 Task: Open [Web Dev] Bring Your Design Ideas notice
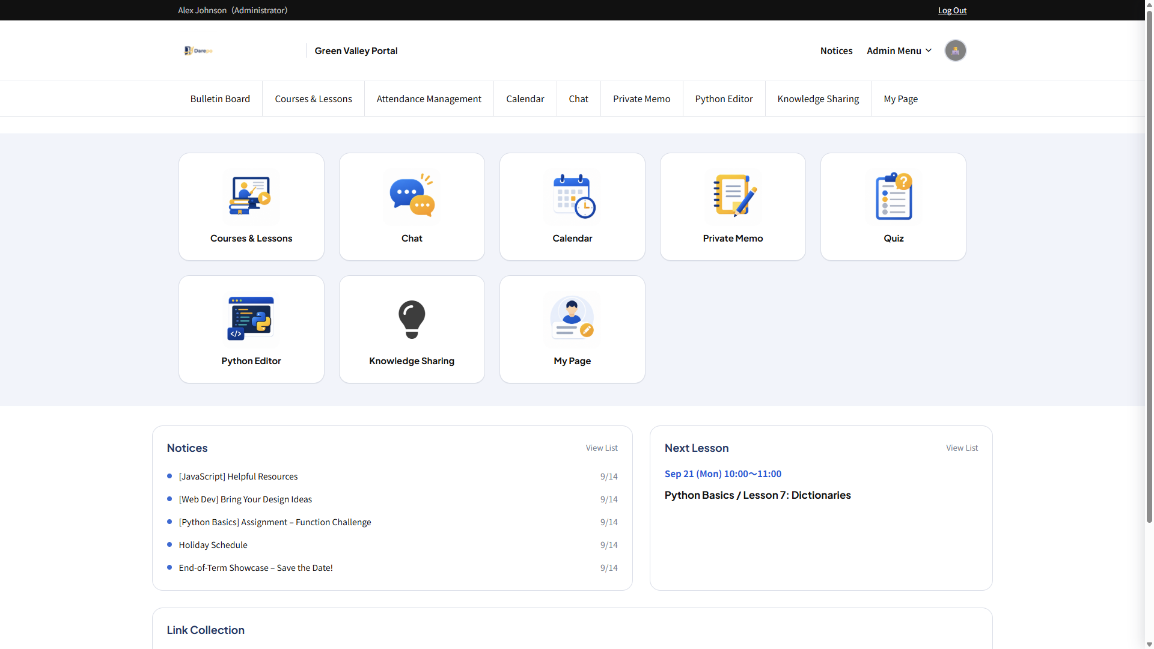click(x=246, y=499)
